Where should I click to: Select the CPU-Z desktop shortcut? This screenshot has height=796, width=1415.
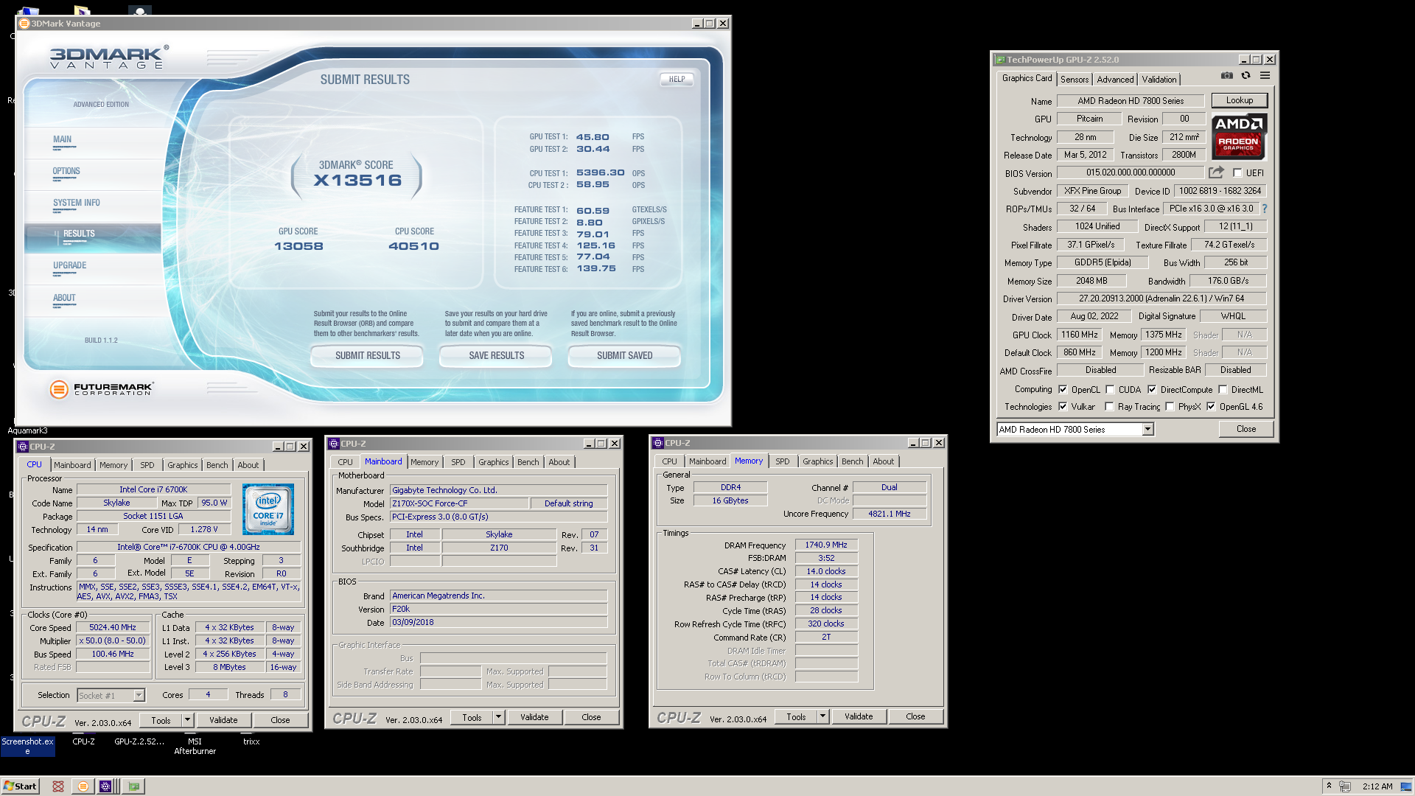coord(83,741)
